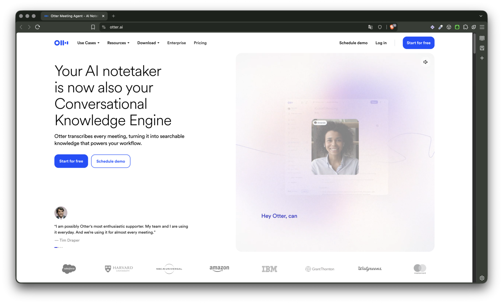Open the Brave Shields lion icon
The image size is (503, 304).
coord(392,27)
